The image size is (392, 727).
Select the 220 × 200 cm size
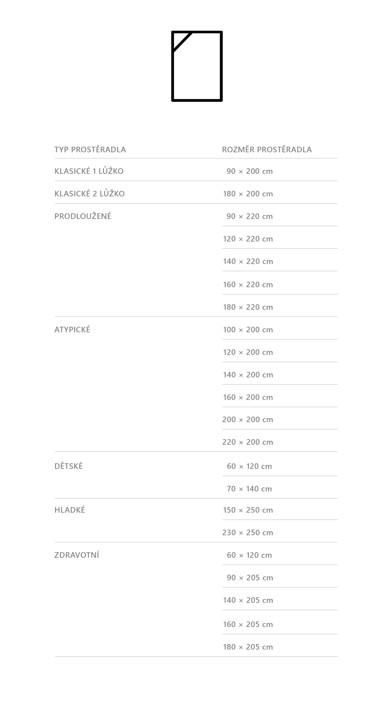[x=248, y=442]
